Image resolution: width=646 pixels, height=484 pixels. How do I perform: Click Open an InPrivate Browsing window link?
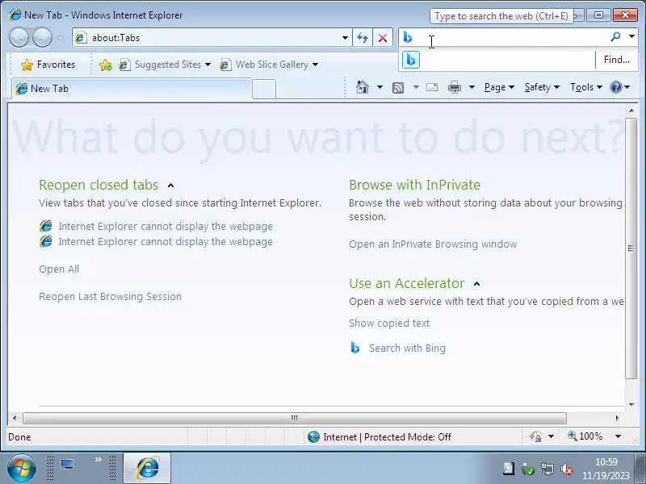[433, 244]
